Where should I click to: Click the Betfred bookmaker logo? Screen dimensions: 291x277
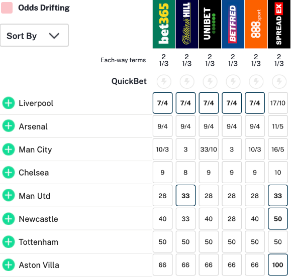tap(233, 24)
